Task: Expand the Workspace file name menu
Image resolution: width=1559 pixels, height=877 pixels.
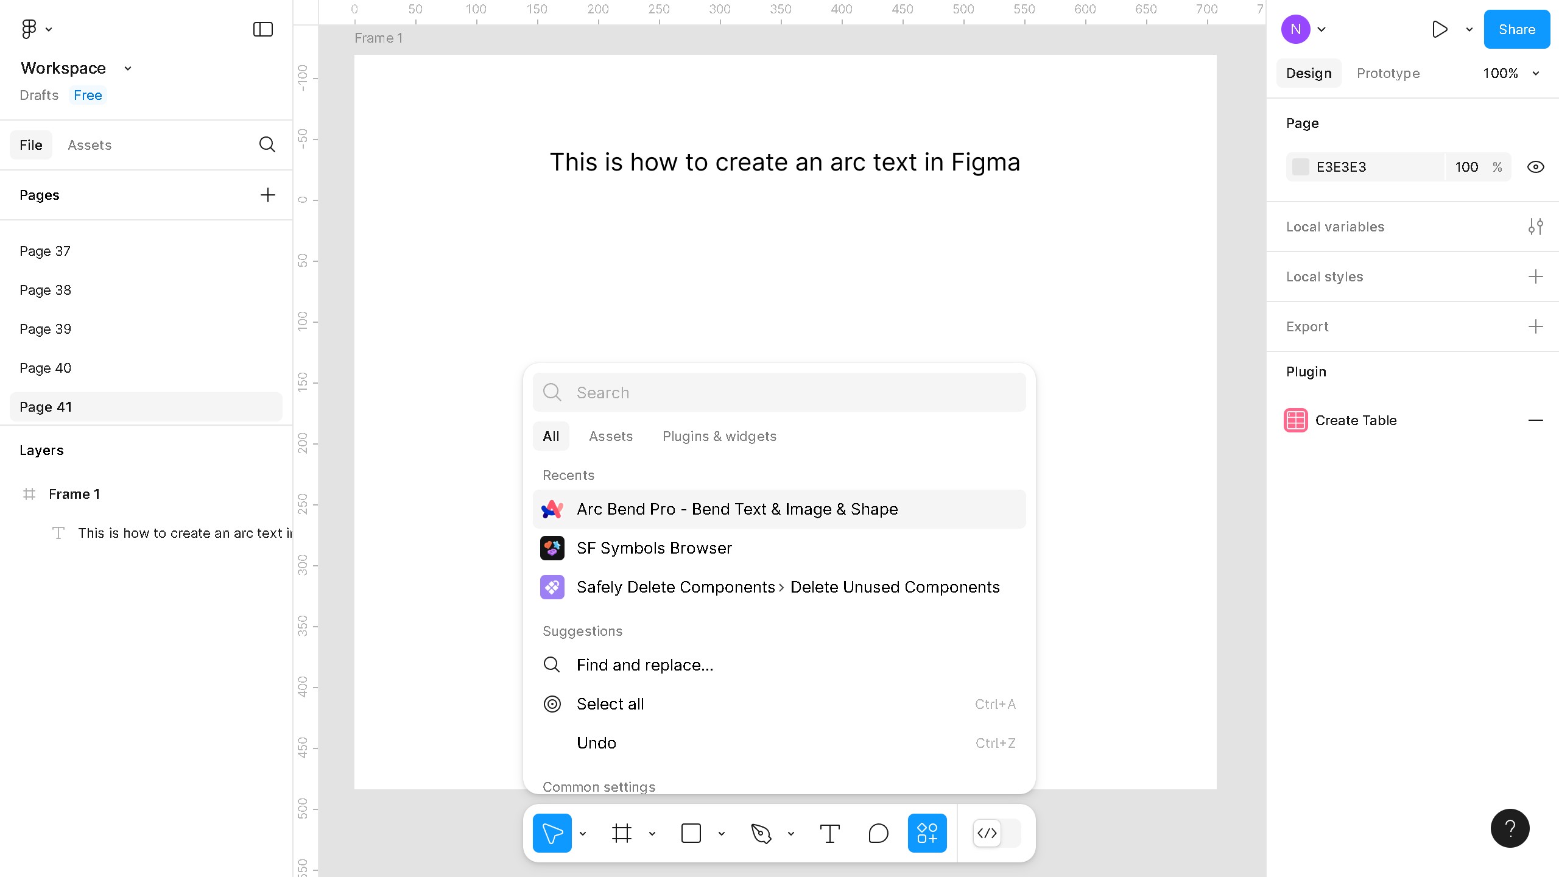Action: (127, 68)
